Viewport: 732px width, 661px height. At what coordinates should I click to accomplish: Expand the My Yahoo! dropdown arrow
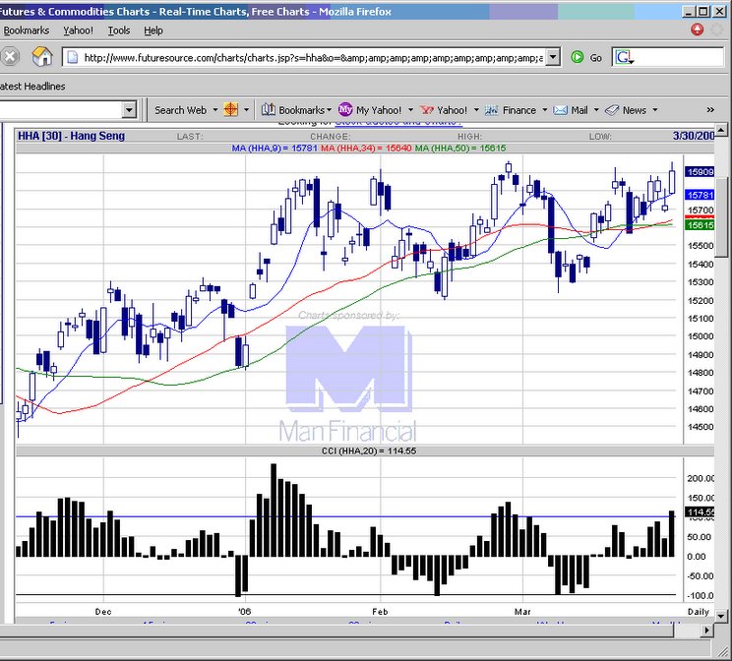tap(411, 110)
